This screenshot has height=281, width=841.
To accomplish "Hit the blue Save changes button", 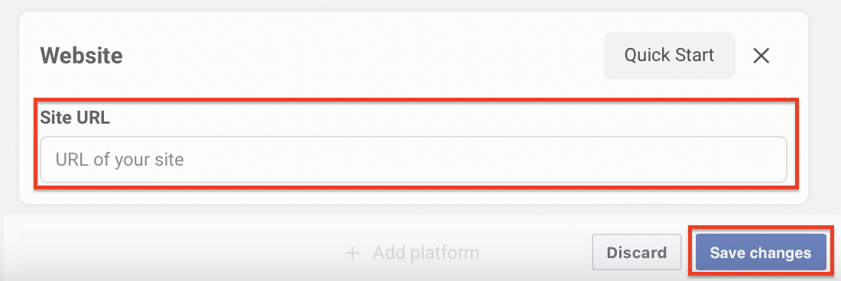I will click(x=761, y=253).
